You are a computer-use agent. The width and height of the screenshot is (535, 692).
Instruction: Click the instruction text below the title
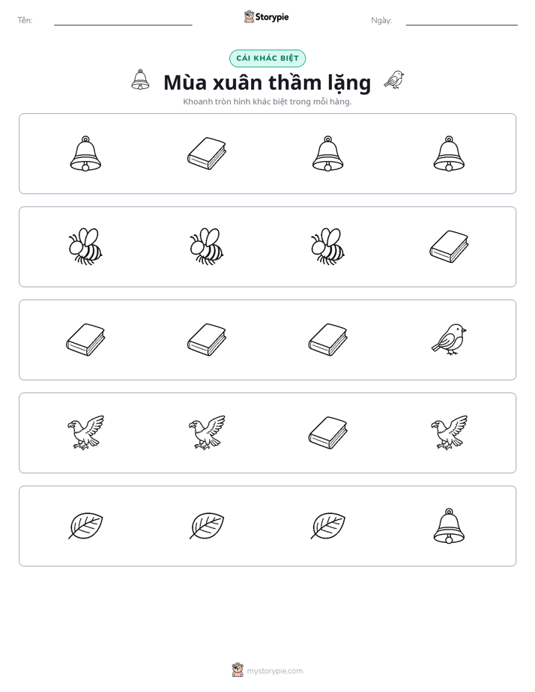(267, 102)
